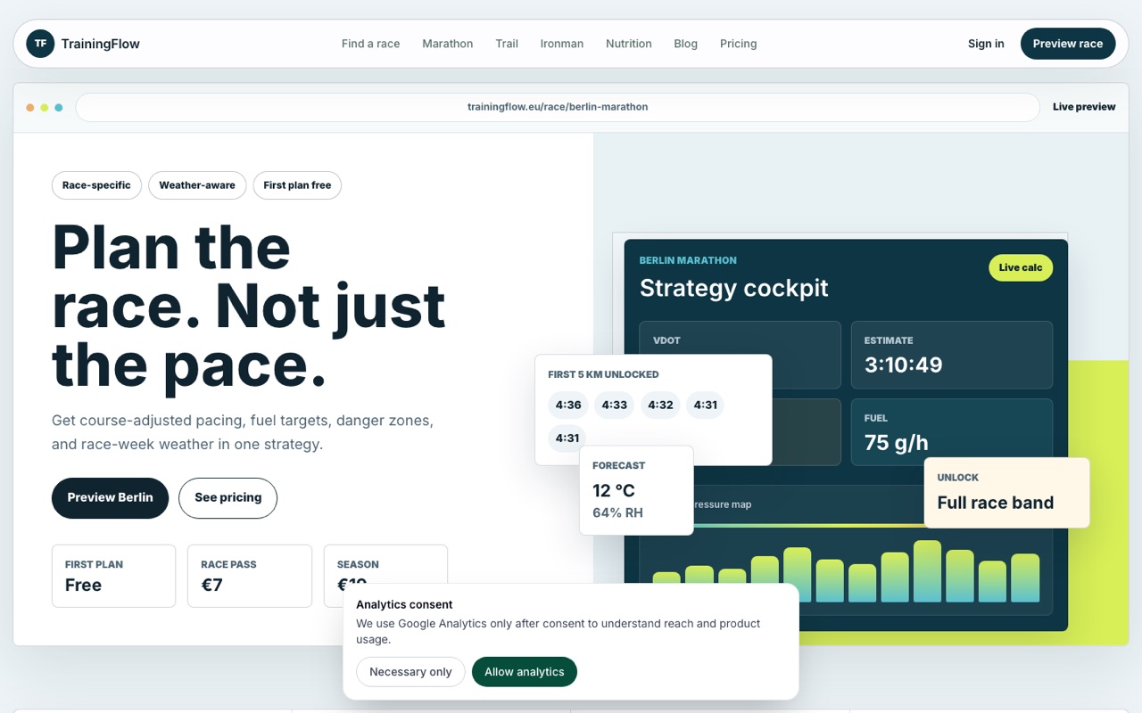The image size is (1142, 713).
Task: Click the FIRST 5 KM UNLOCKED label
Action: 603,374
